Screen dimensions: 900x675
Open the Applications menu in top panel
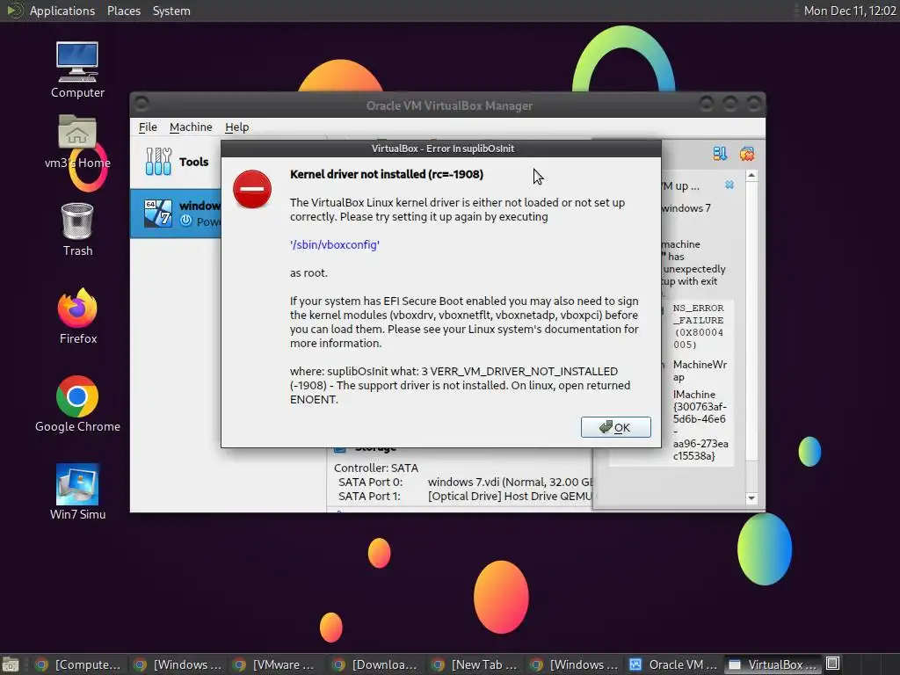click(x=62, y=11)
